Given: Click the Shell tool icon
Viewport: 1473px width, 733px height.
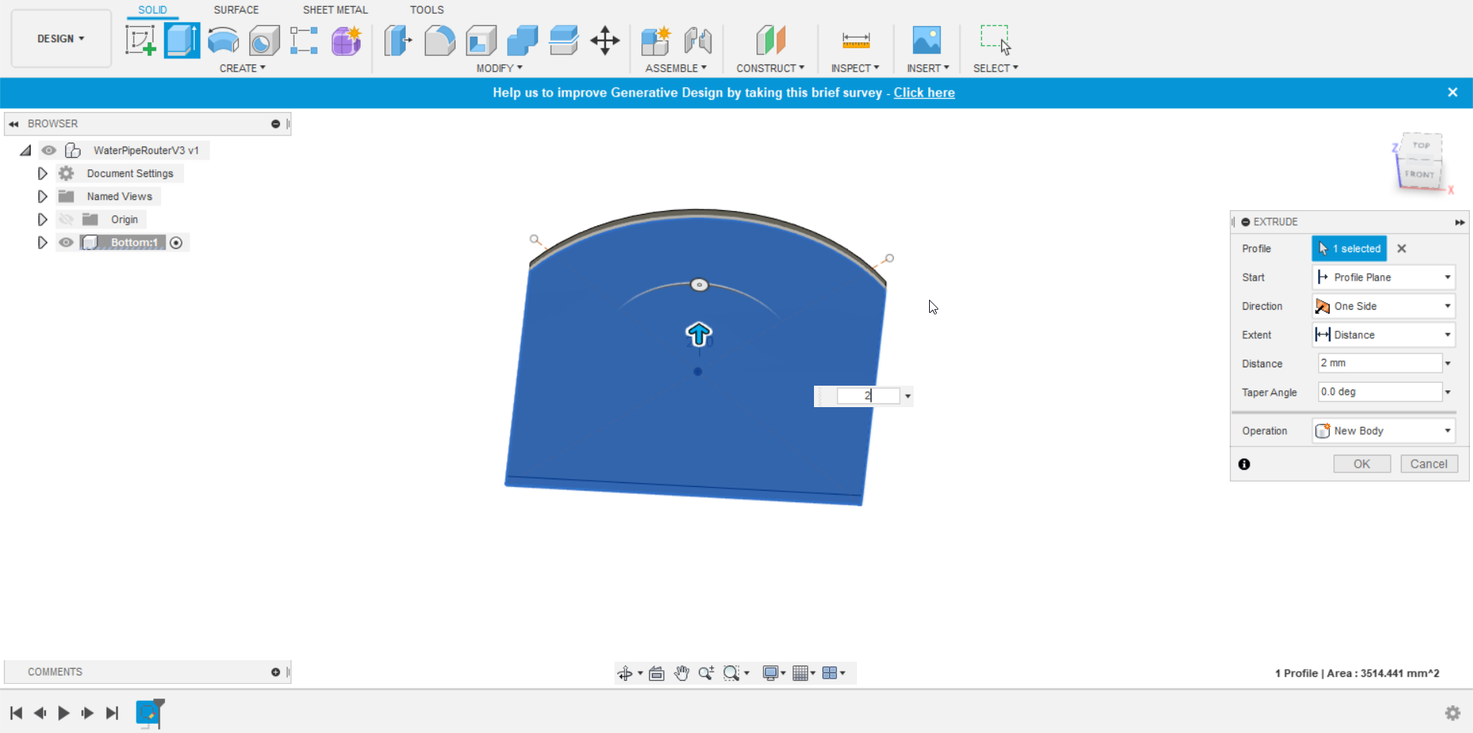Looking at the screenshot, I should click(x=481, y=41).
